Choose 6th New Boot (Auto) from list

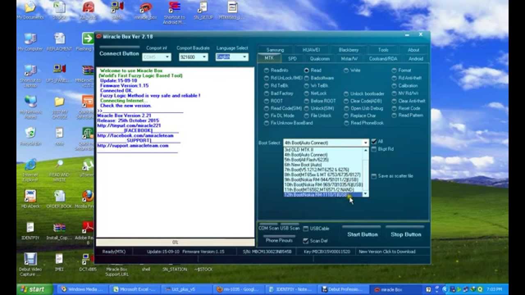(303, 165)
